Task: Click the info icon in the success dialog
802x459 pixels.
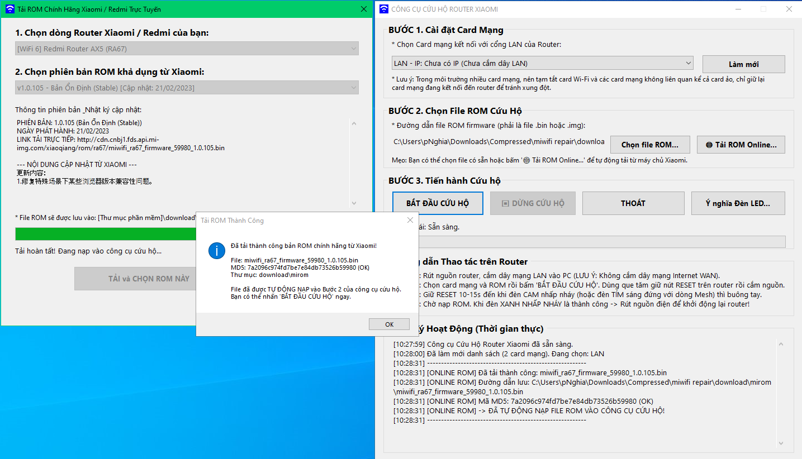Action: pyautogui.click(x=216, y=251)
